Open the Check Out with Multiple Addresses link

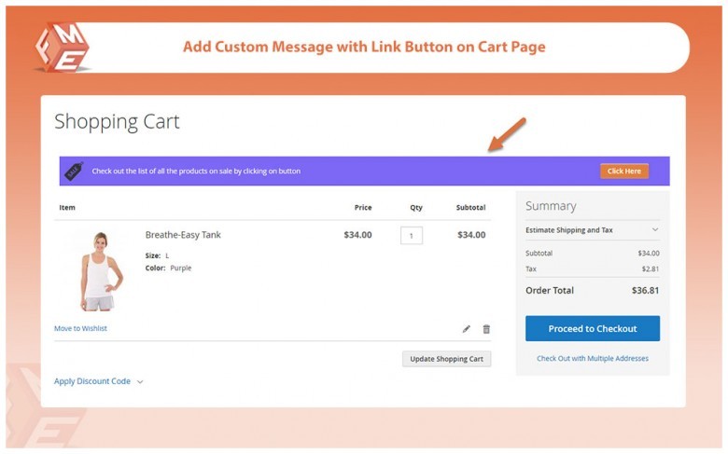pyautogui.click(x=592, y=358)
